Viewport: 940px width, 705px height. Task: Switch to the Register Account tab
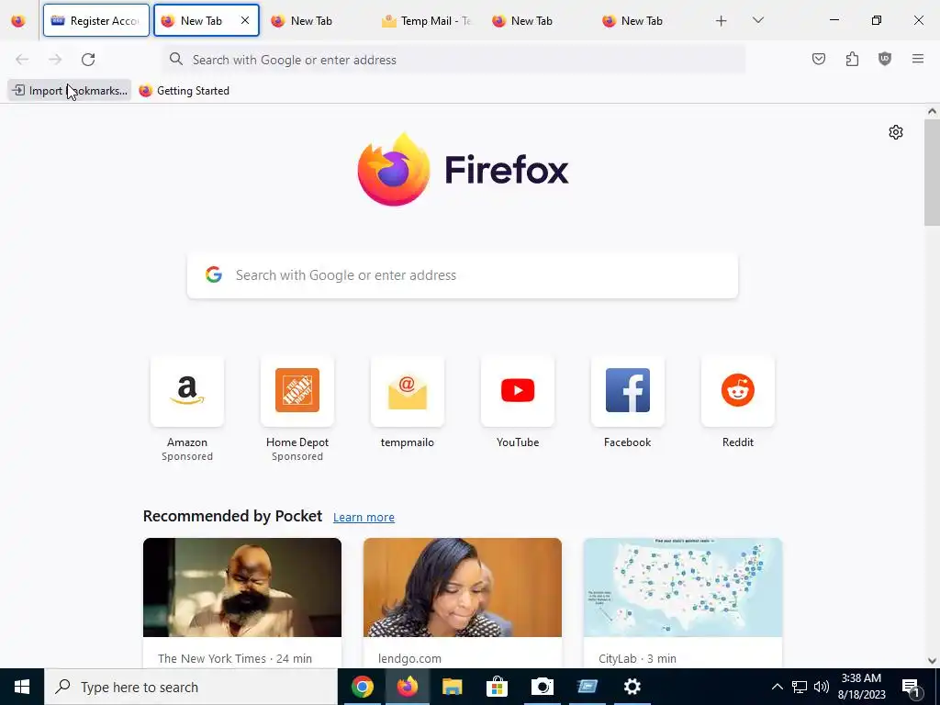tap(95, 20)
